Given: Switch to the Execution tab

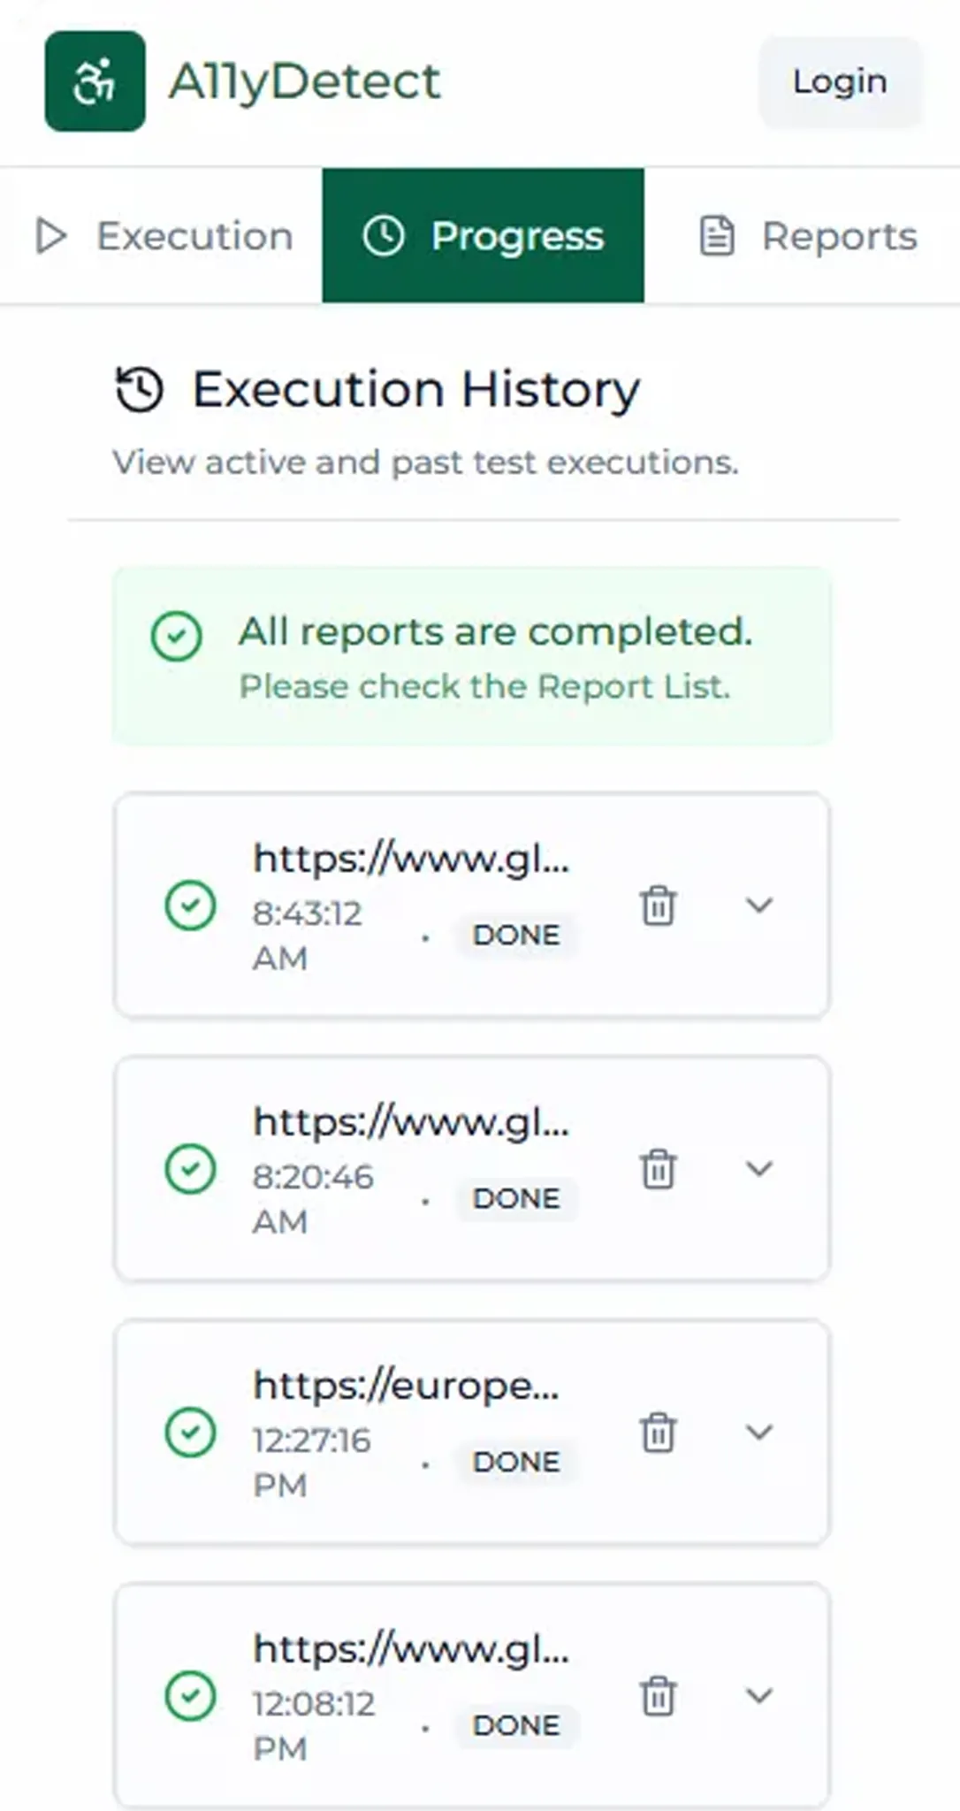Looking at the screenshot, I should pyautogui.click(x=164, y=236).
